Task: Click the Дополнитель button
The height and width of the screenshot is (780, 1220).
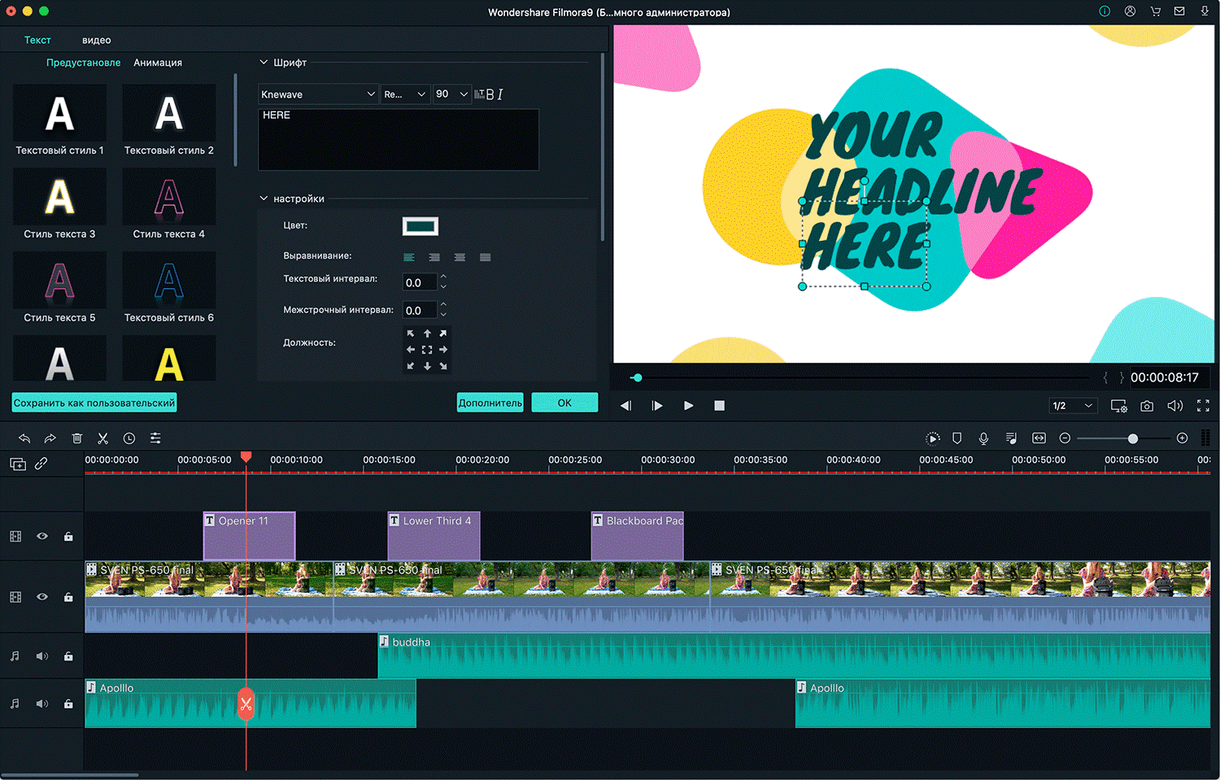Action: 490,403
